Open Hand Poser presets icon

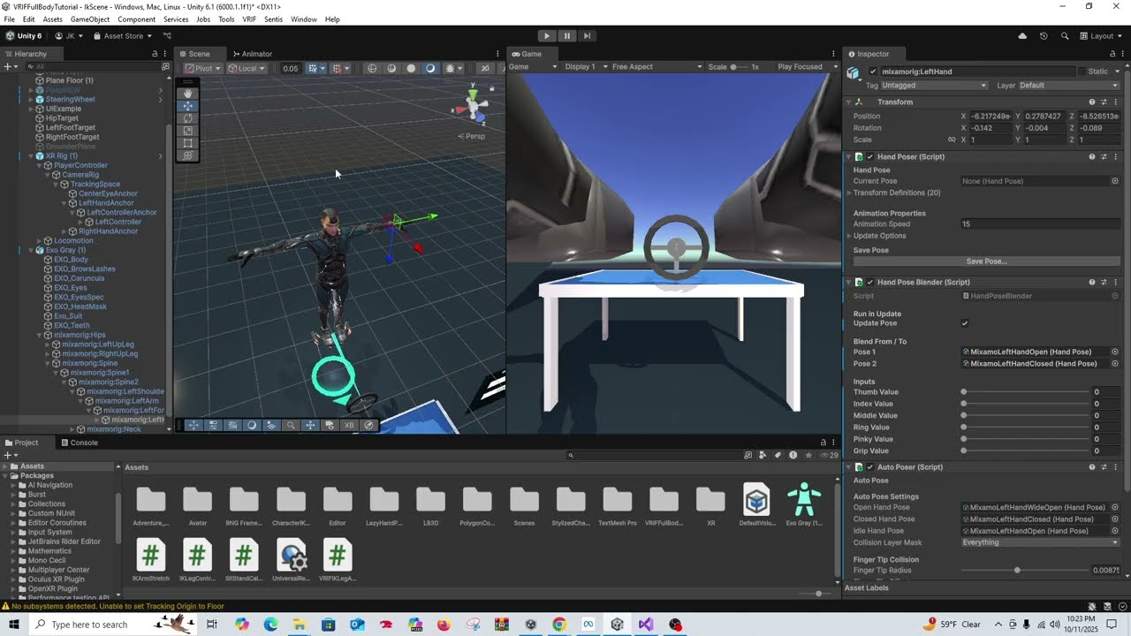tap(1104, 157)
